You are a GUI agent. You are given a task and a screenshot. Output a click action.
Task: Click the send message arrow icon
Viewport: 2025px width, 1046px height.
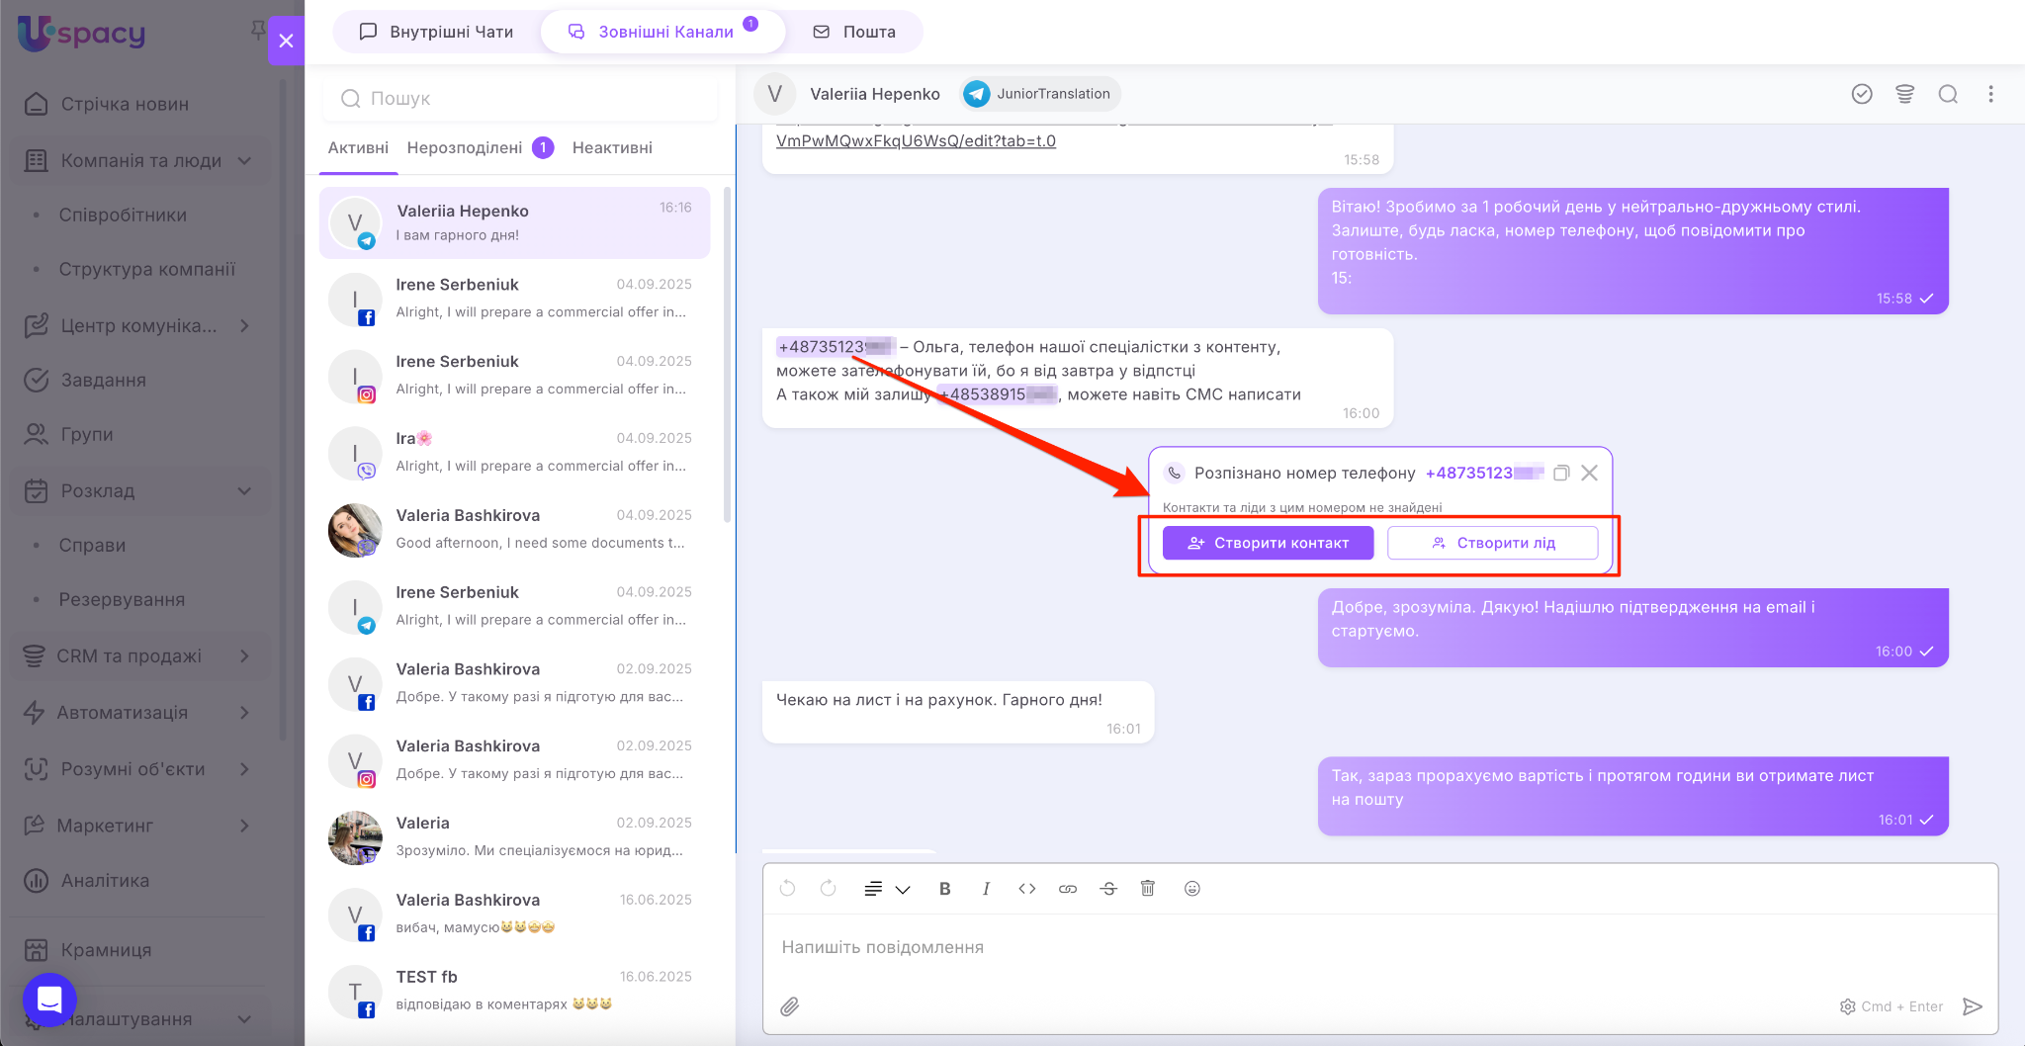click(x=1972, y=1006)
